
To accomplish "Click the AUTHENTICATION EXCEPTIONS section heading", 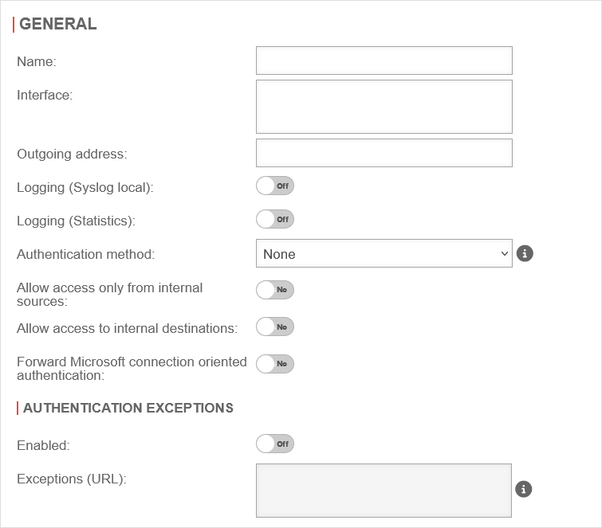I will tap(128, 408).
